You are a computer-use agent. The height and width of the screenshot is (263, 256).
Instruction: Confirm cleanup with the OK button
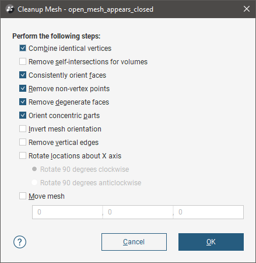[211, 242]
